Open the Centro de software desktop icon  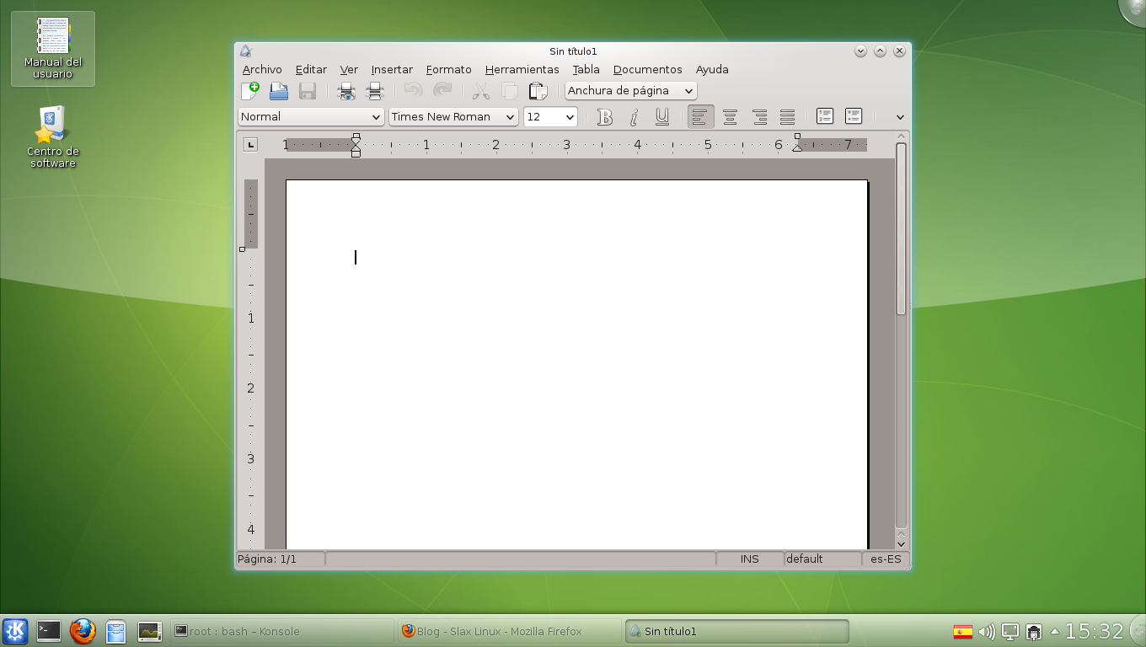53,137
